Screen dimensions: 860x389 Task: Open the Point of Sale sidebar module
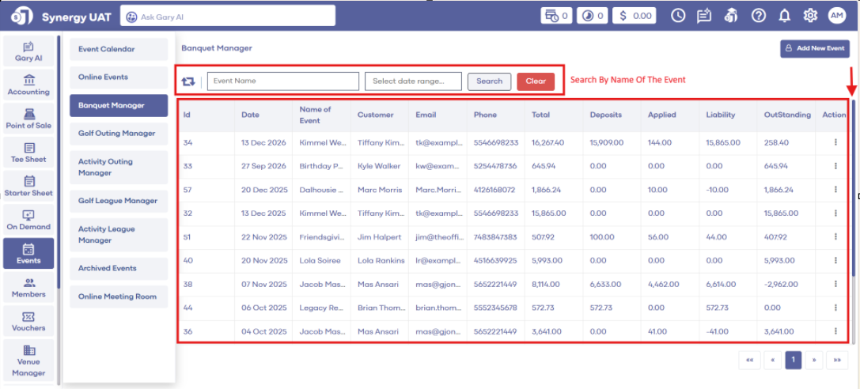[29, 119]
